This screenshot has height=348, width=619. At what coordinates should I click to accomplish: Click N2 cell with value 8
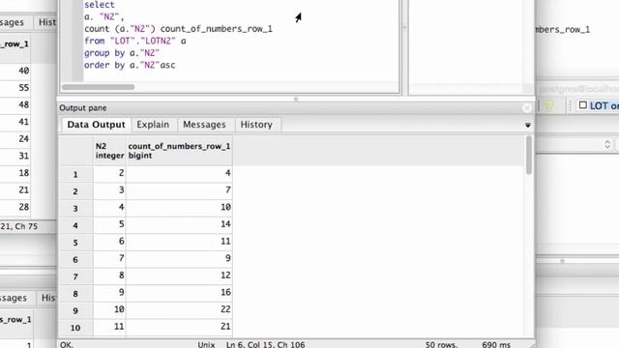pos(109,275)
